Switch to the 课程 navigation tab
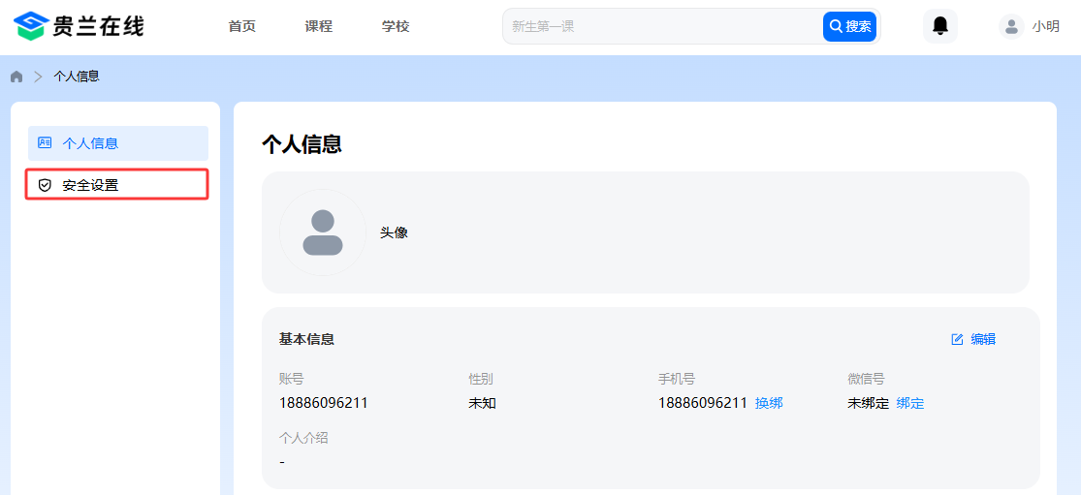The height and width of the screenshot is (495, 1081). [319, 26]
